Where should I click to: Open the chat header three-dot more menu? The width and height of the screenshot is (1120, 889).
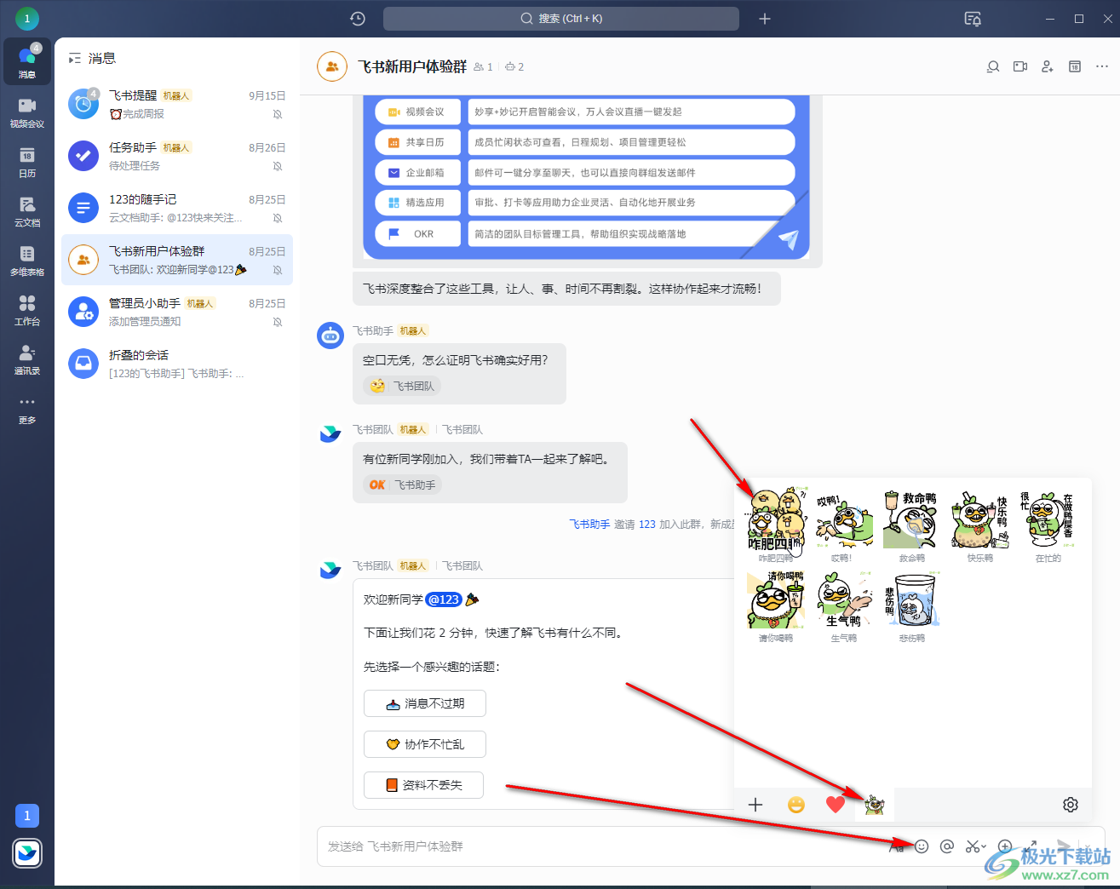pos(1102,66)
